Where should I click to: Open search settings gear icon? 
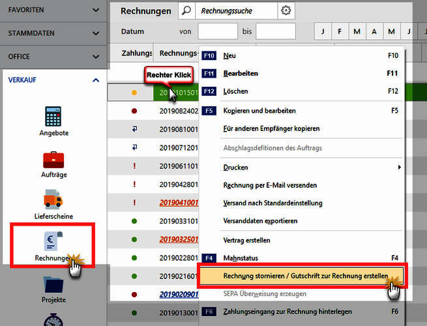[286, 10]
